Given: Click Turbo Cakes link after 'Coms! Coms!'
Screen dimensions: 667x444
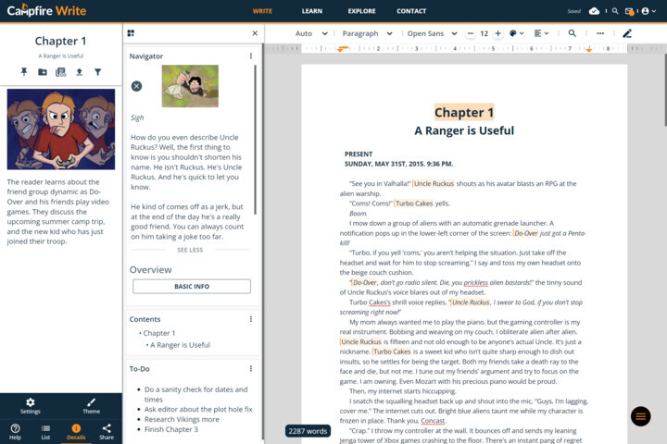Looking at the screenshot, I should pos(414,203).
